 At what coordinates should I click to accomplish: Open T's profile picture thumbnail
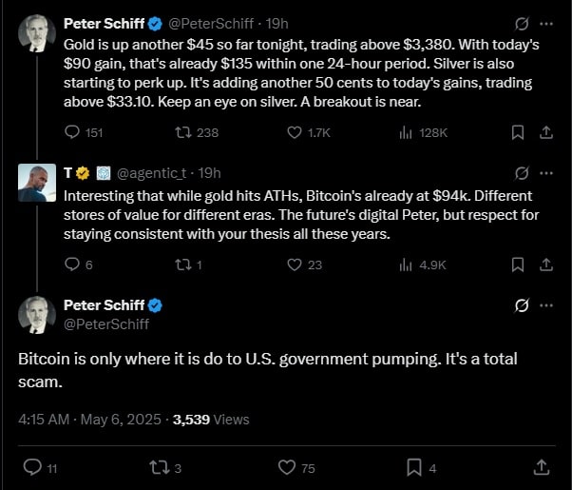(x=37, y=182)
